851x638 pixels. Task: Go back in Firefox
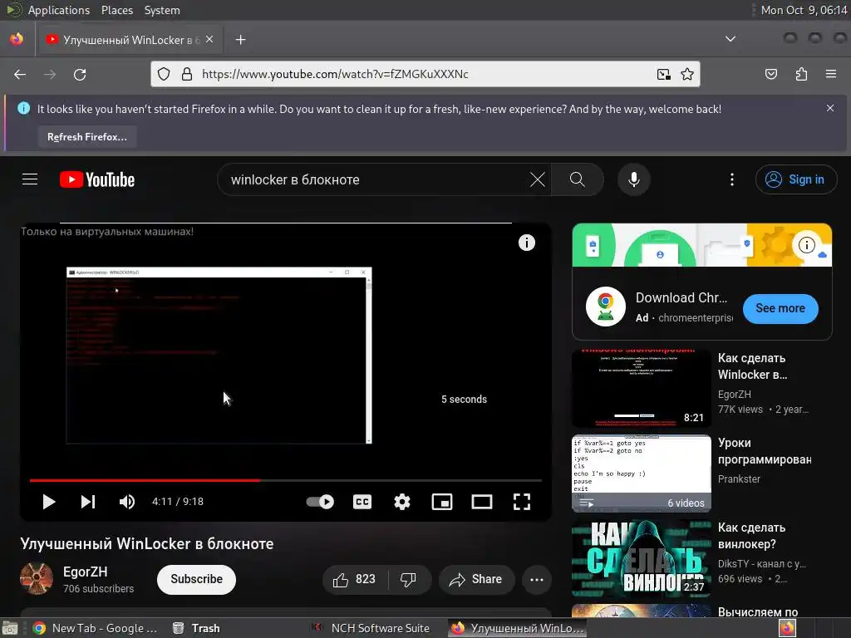(x=20, y=74)
